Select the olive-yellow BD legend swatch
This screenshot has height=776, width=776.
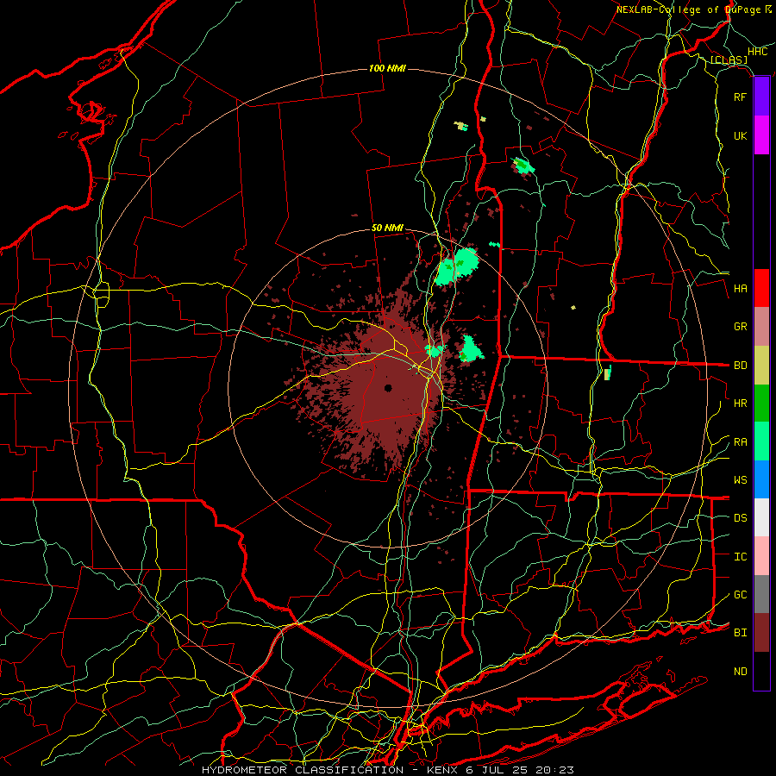(761, 366)
